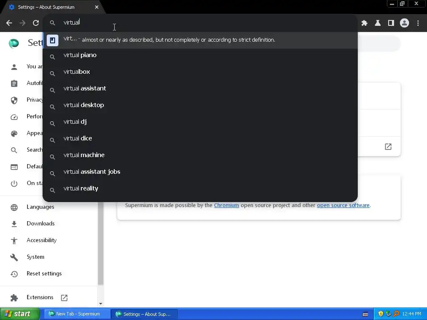Open the On startup power icon
The width and height of the screenshot is (427, 320).
click(14, 183)
